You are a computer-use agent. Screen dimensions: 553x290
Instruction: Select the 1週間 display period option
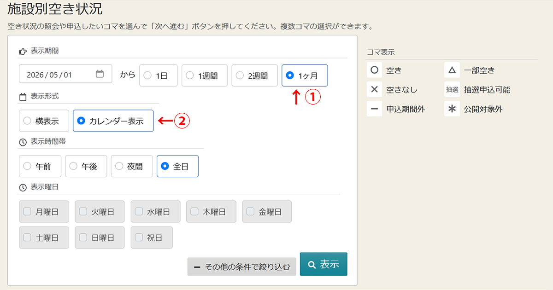(189, 75)
